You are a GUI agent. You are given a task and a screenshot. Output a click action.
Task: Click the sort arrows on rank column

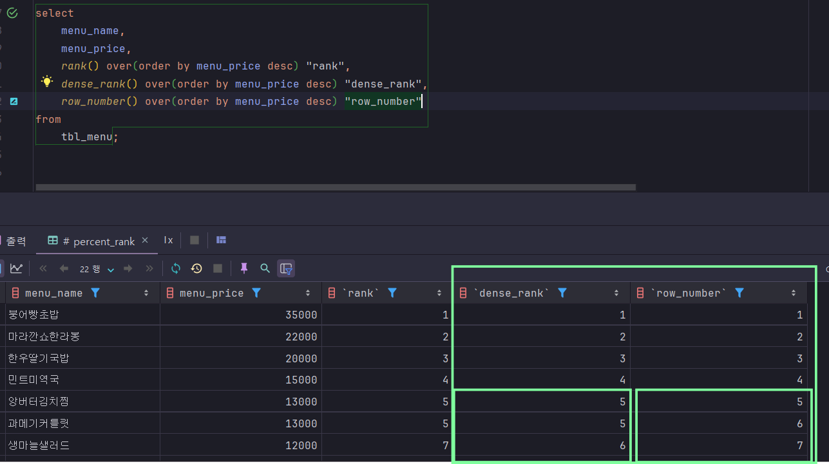tap(439, 293)
